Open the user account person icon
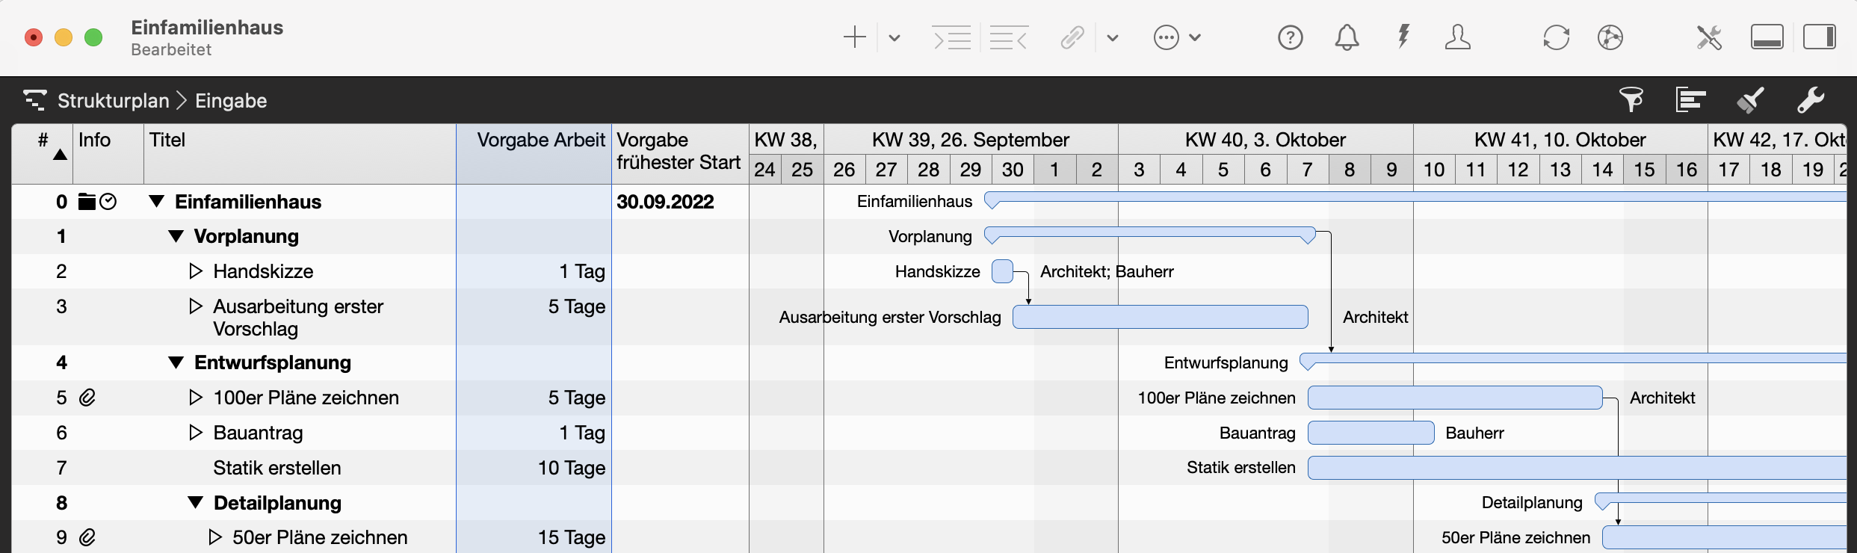The image size is (1857, 553). coord(1458,37)
